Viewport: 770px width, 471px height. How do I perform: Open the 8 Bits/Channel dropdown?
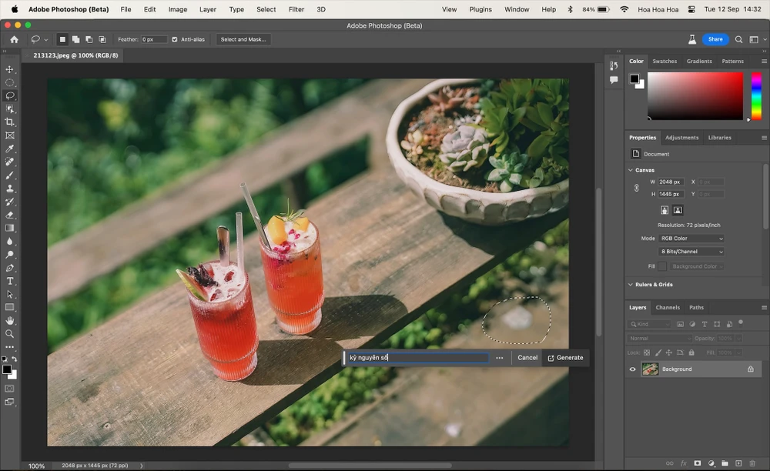click(x=691, y=252)
